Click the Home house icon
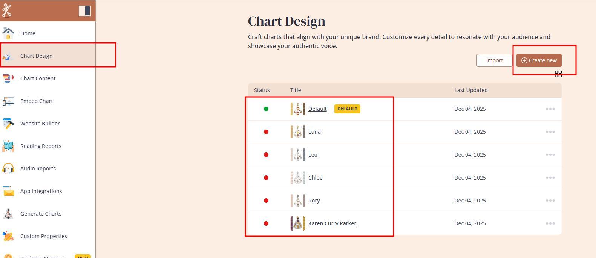The image size is (596, 258). 8,33
